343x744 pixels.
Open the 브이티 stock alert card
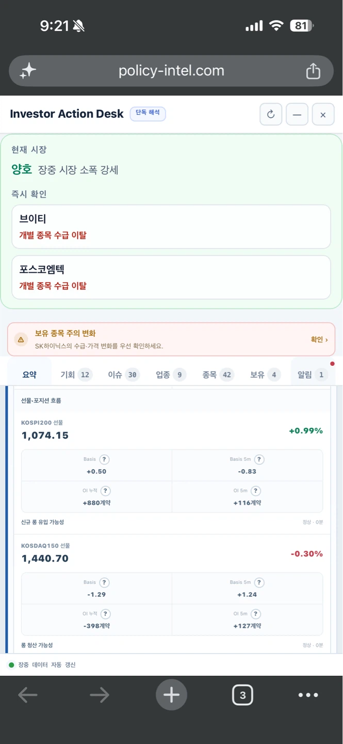pyautogui.click(x=171, y=227)
